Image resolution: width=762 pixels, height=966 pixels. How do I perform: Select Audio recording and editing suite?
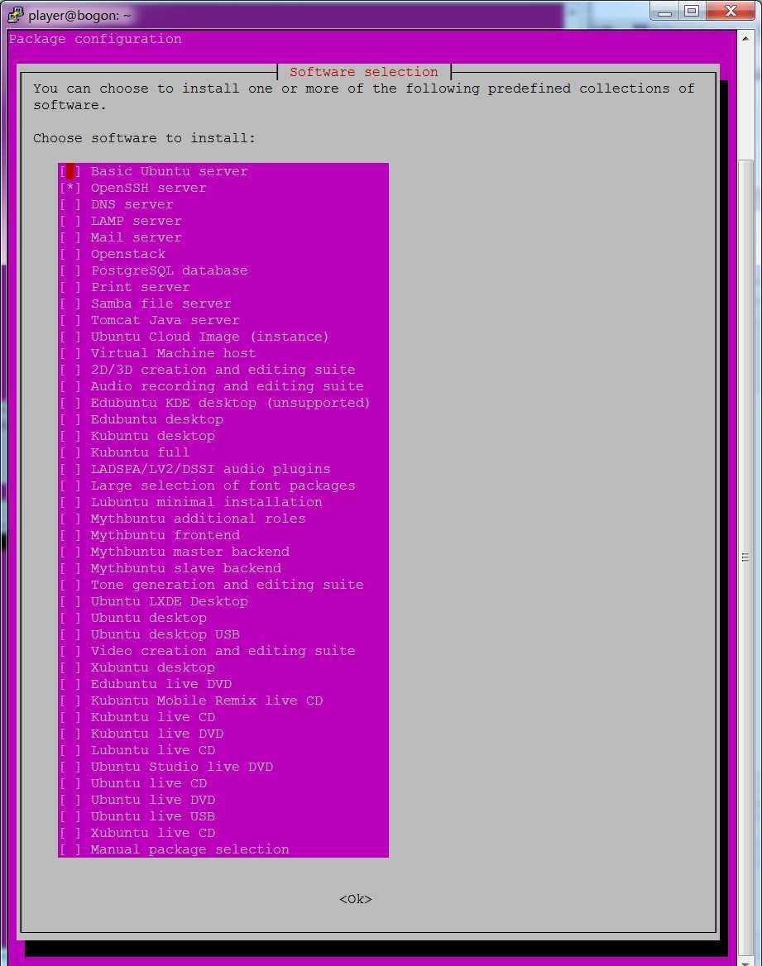(x=223, y=386)
